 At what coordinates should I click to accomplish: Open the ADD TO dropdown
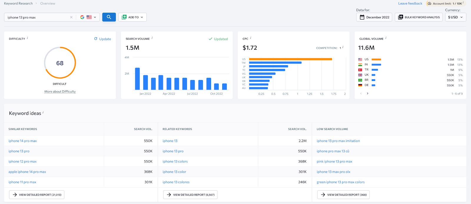(x=132, y=17)
